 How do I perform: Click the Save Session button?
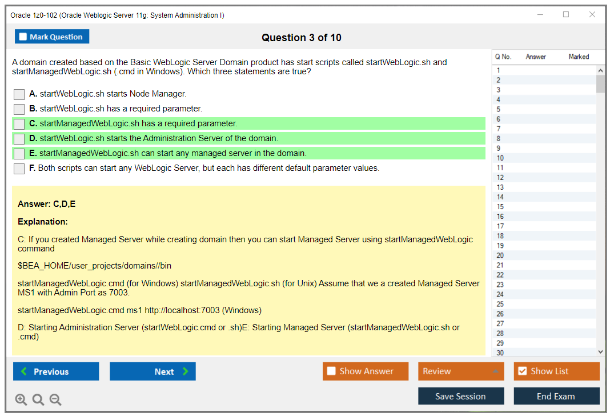click(x=461, y=396)
